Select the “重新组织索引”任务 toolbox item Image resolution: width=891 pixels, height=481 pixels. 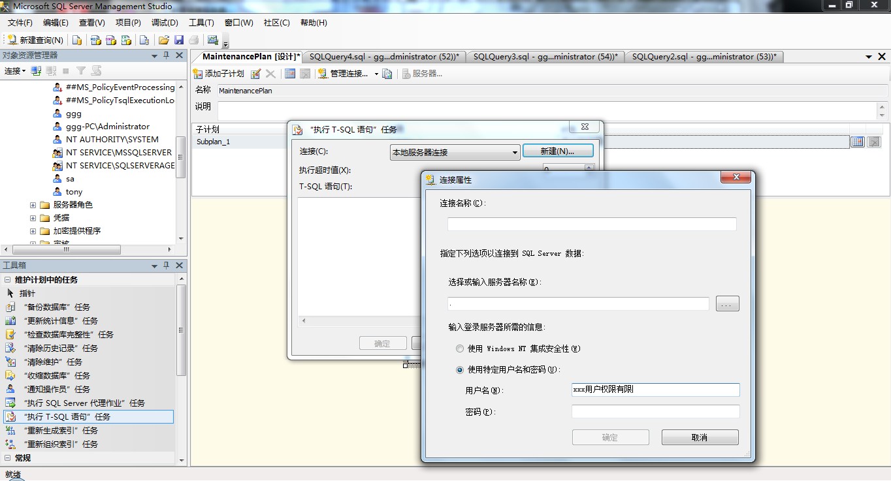click(88, 444)
